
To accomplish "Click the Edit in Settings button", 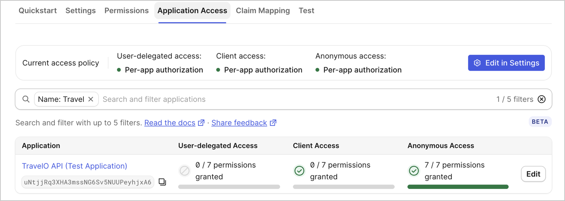I will click(x=506, y=63).
